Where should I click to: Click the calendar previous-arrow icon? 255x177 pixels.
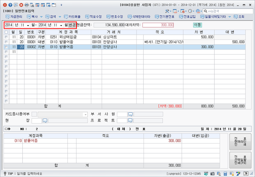click(x=38, y=5)
